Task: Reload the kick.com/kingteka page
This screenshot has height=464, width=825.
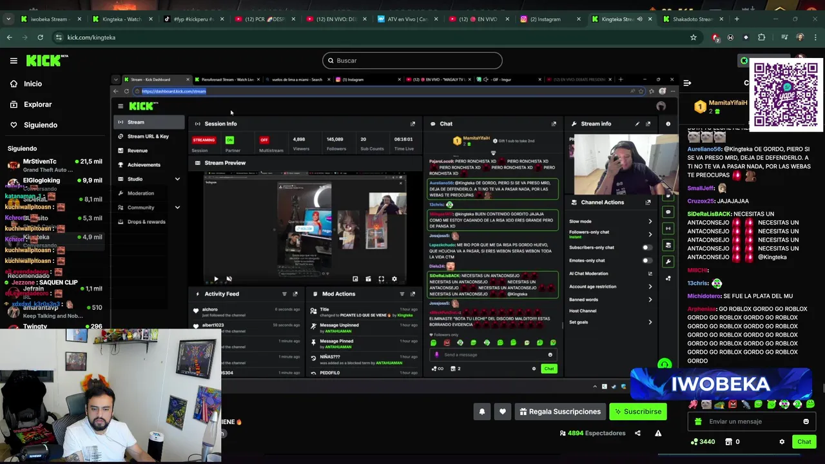Action: click(x=40, y=37)
